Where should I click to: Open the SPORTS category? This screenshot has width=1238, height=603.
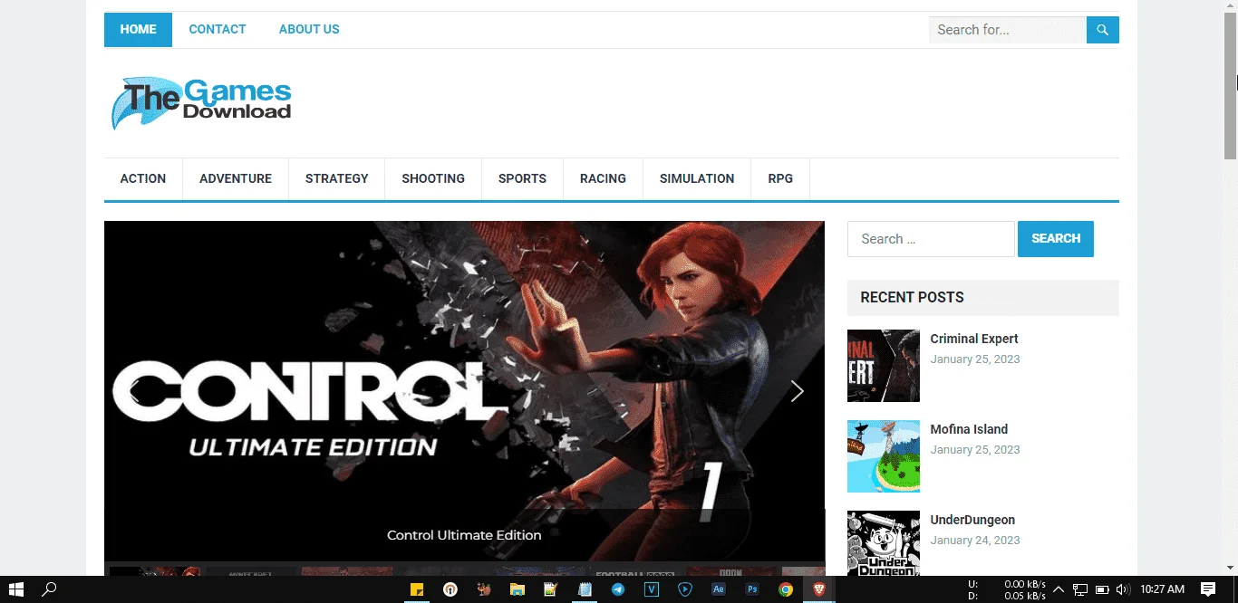pos(522,179)
